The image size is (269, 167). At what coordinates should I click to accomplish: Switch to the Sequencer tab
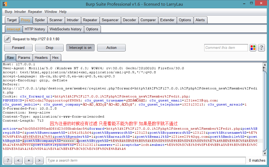(x=110, y=20)
